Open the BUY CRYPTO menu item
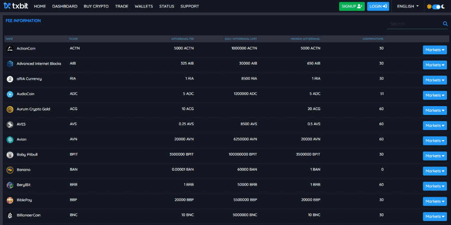 point(96,6)
